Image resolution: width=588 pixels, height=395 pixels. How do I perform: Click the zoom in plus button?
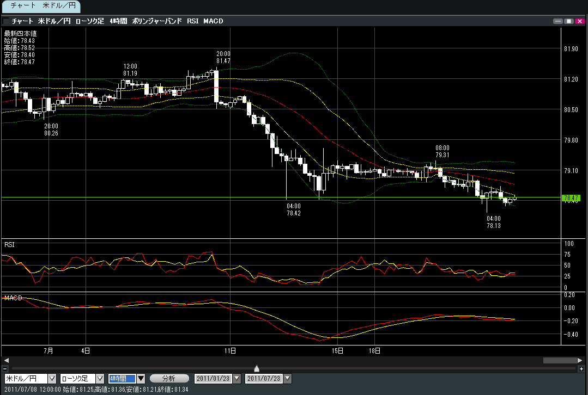point(581,369)
